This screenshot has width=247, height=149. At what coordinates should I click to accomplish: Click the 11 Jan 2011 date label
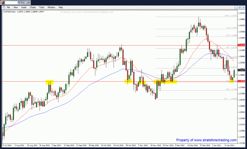(x=229, y=145)
